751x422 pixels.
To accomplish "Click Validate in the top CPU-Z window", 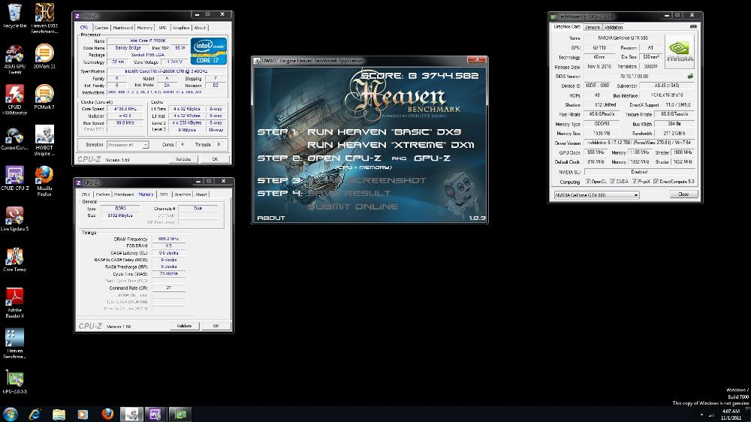I will [183, 159].
